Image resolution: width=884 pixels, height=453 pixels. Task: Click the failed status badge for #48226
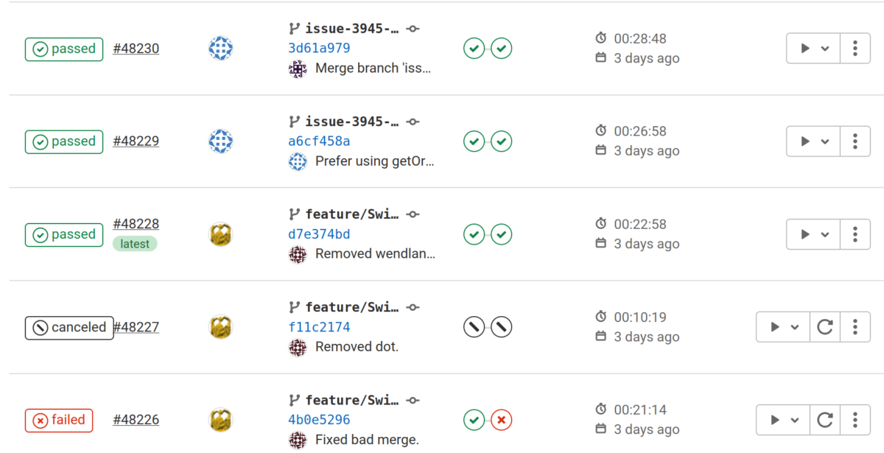click(60, 421)
